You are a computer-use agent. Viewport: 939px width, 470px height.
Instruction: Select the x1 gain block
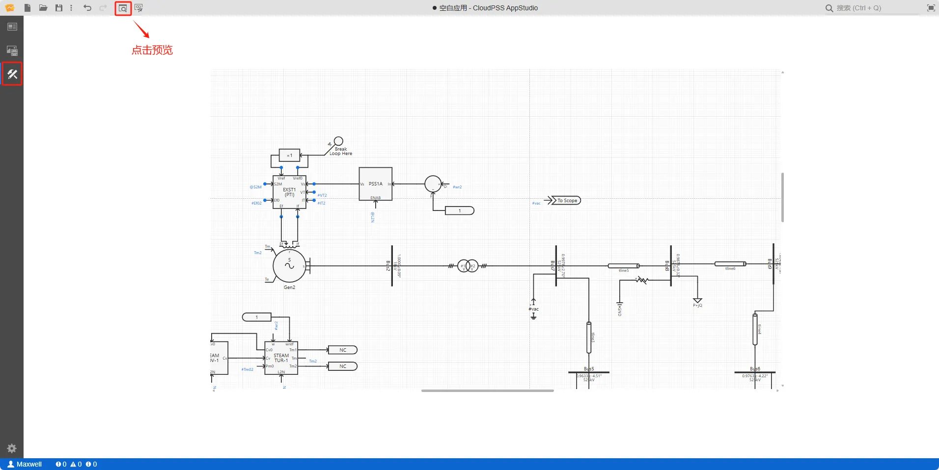(289, 156)
